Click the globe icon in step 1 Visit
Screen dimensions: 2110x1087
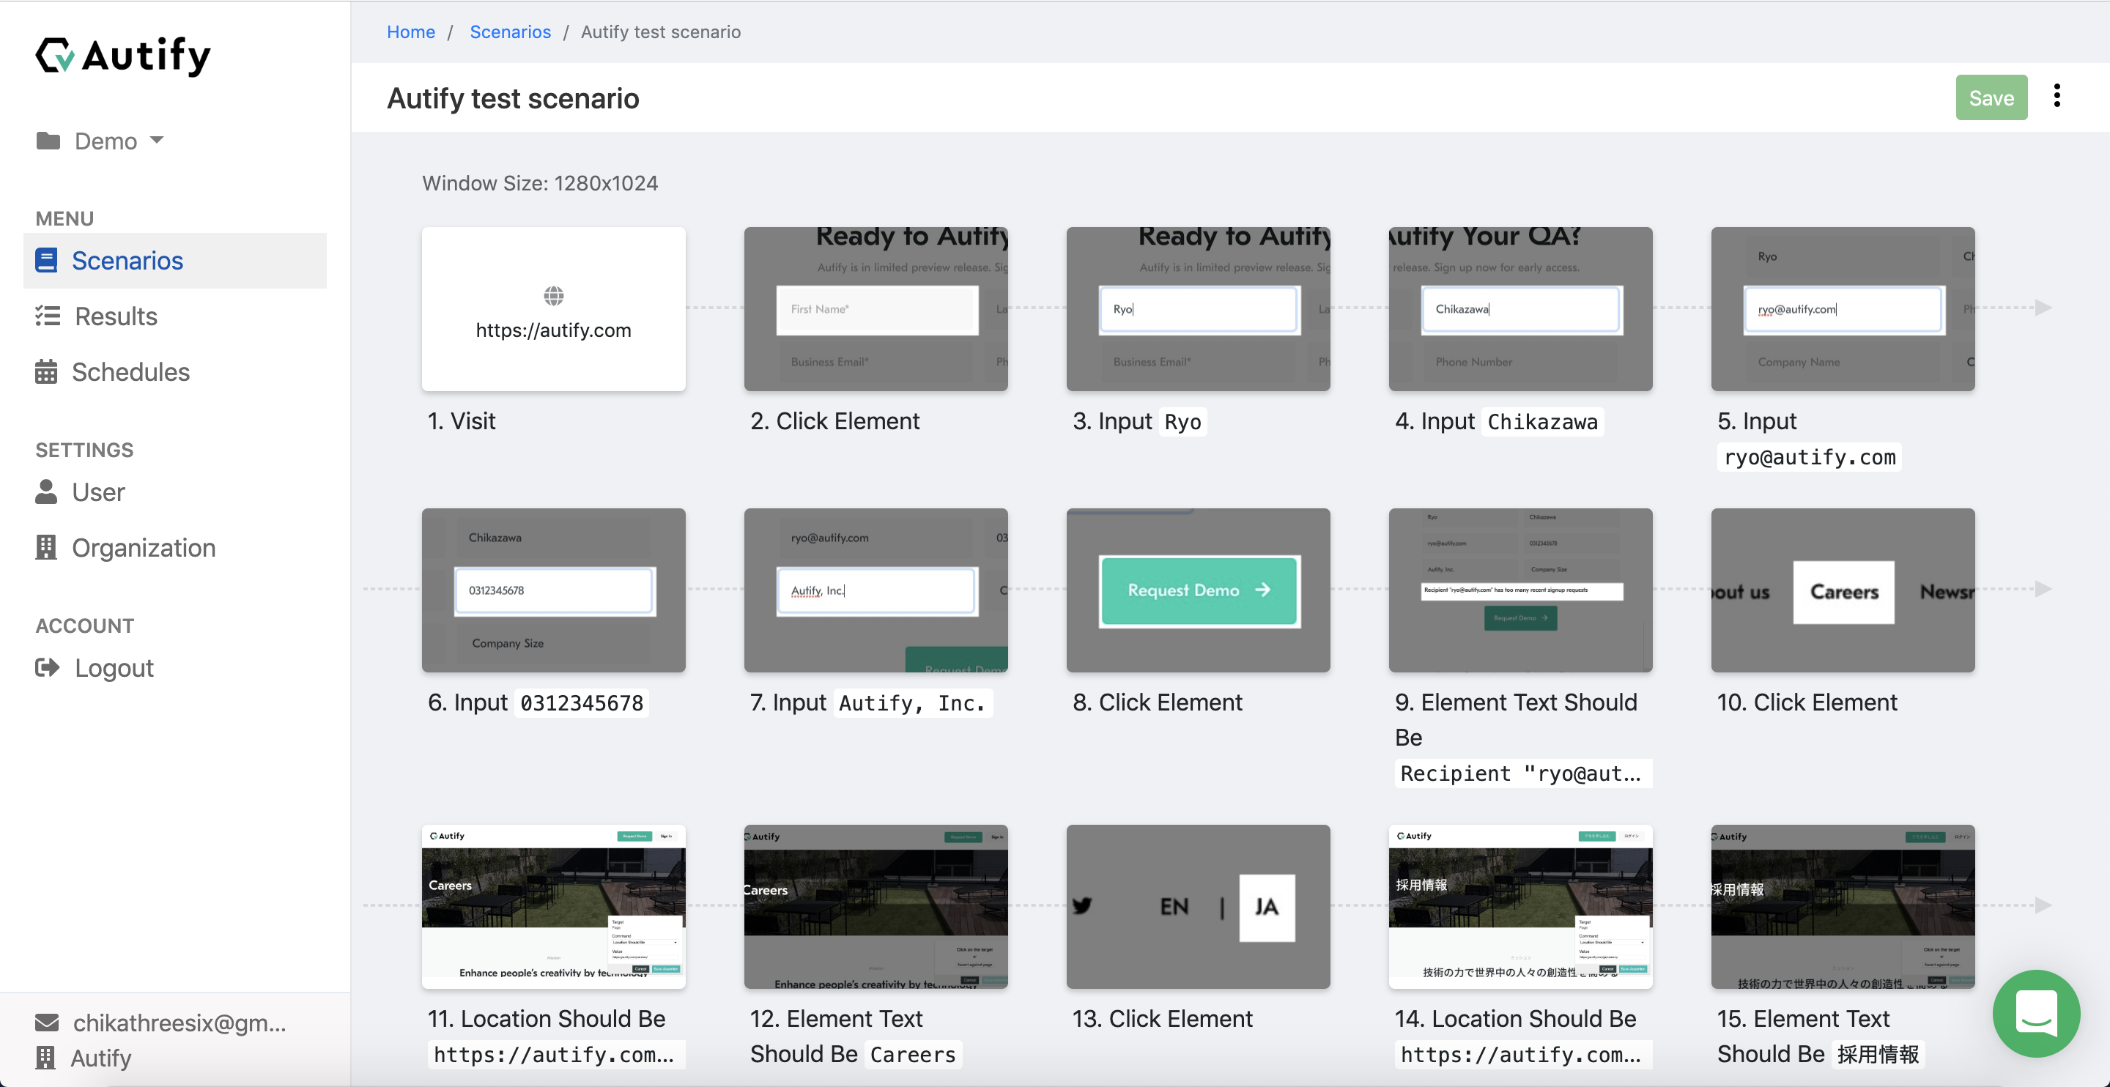(554, 296)
